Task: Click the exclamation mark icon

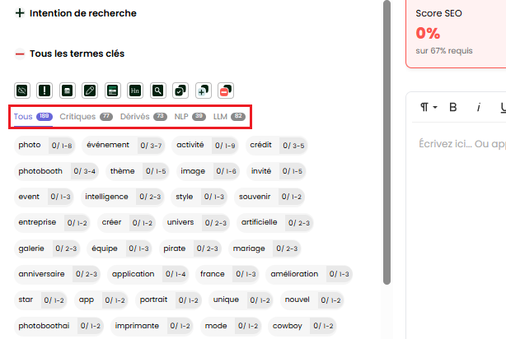Action: pyautogui.click(x=45, y=90)
